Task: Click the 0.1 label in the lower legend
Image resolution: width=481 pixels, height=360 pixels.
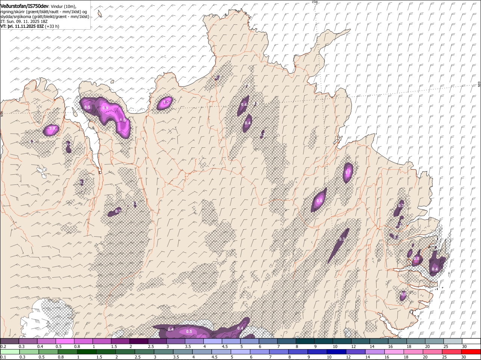Action: click(3, 357)
